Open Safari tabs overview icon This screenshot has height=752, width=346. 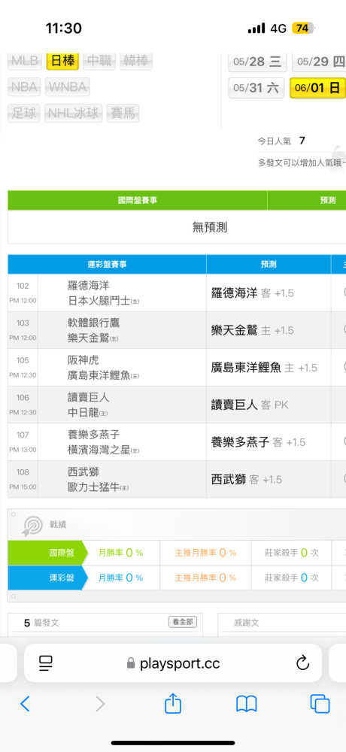pos(320,704)
